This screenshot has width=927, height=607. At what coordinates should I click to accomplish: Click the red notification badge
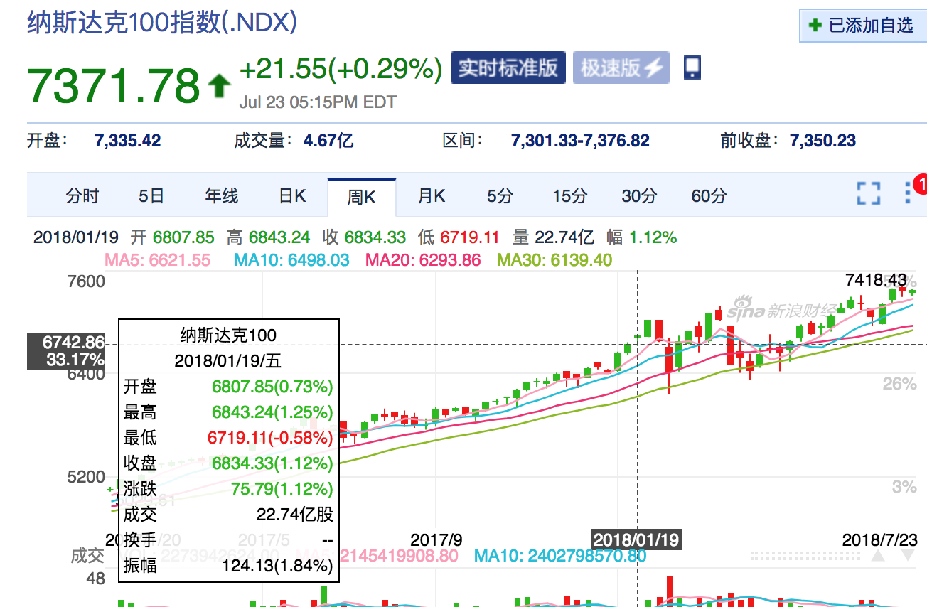(x=921, y=184)
